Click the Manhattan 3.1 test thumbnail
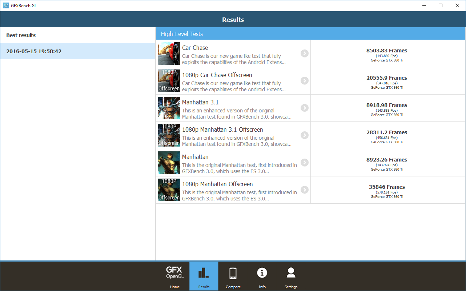 click(x=169, y=108)
